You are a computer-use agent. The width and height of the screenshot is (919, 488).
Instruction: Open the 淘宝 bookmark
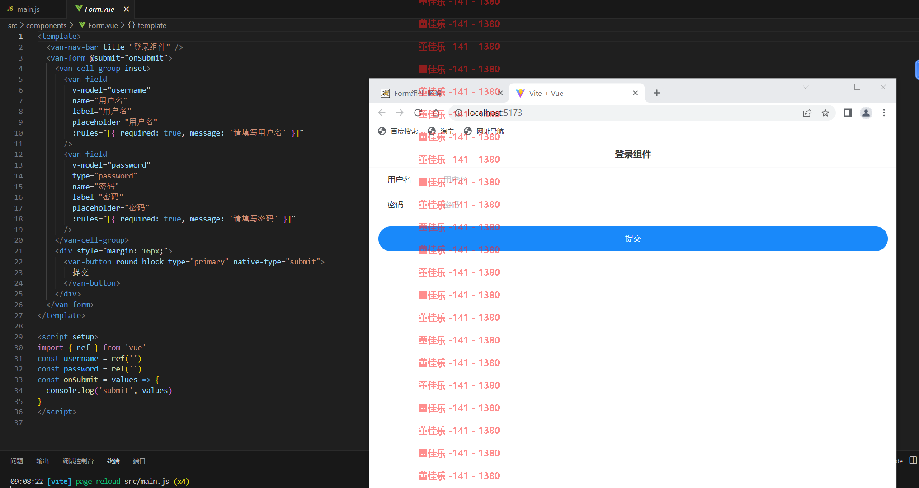(x=441, y=131)
